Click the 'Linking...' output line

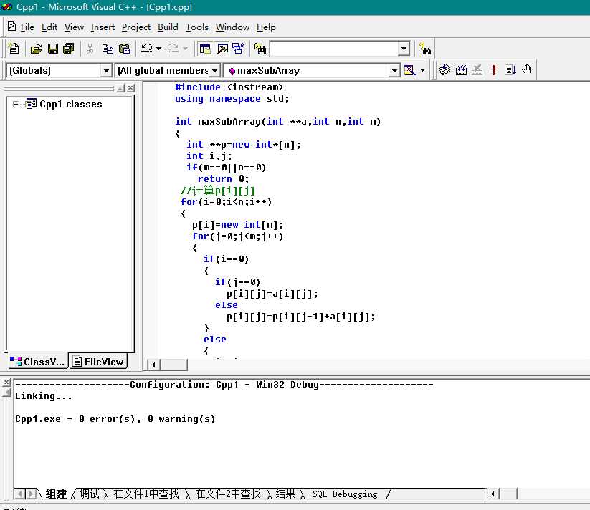(43, 396)
